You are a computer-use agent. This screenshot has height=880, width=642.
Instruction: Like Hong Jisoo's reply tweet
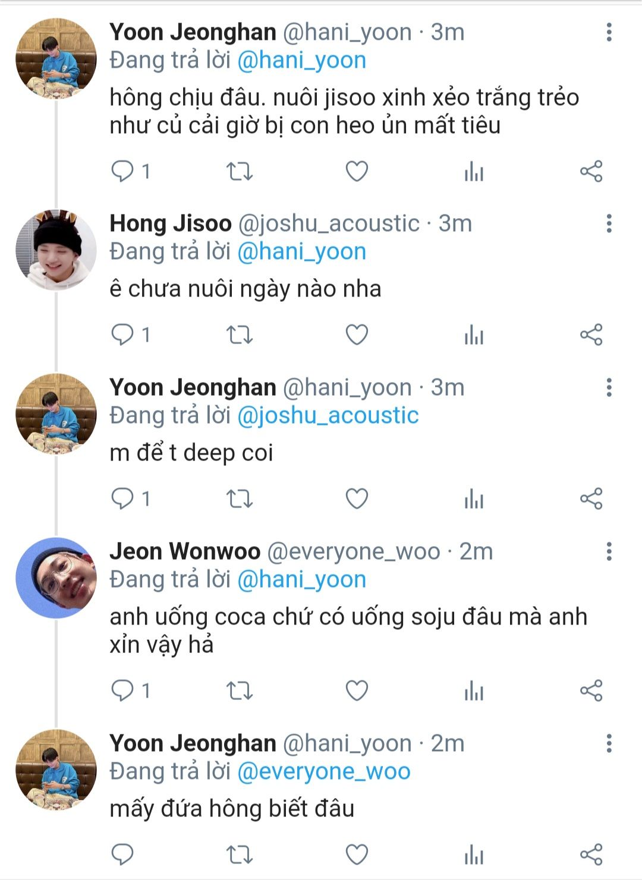(x=357, y=335)
